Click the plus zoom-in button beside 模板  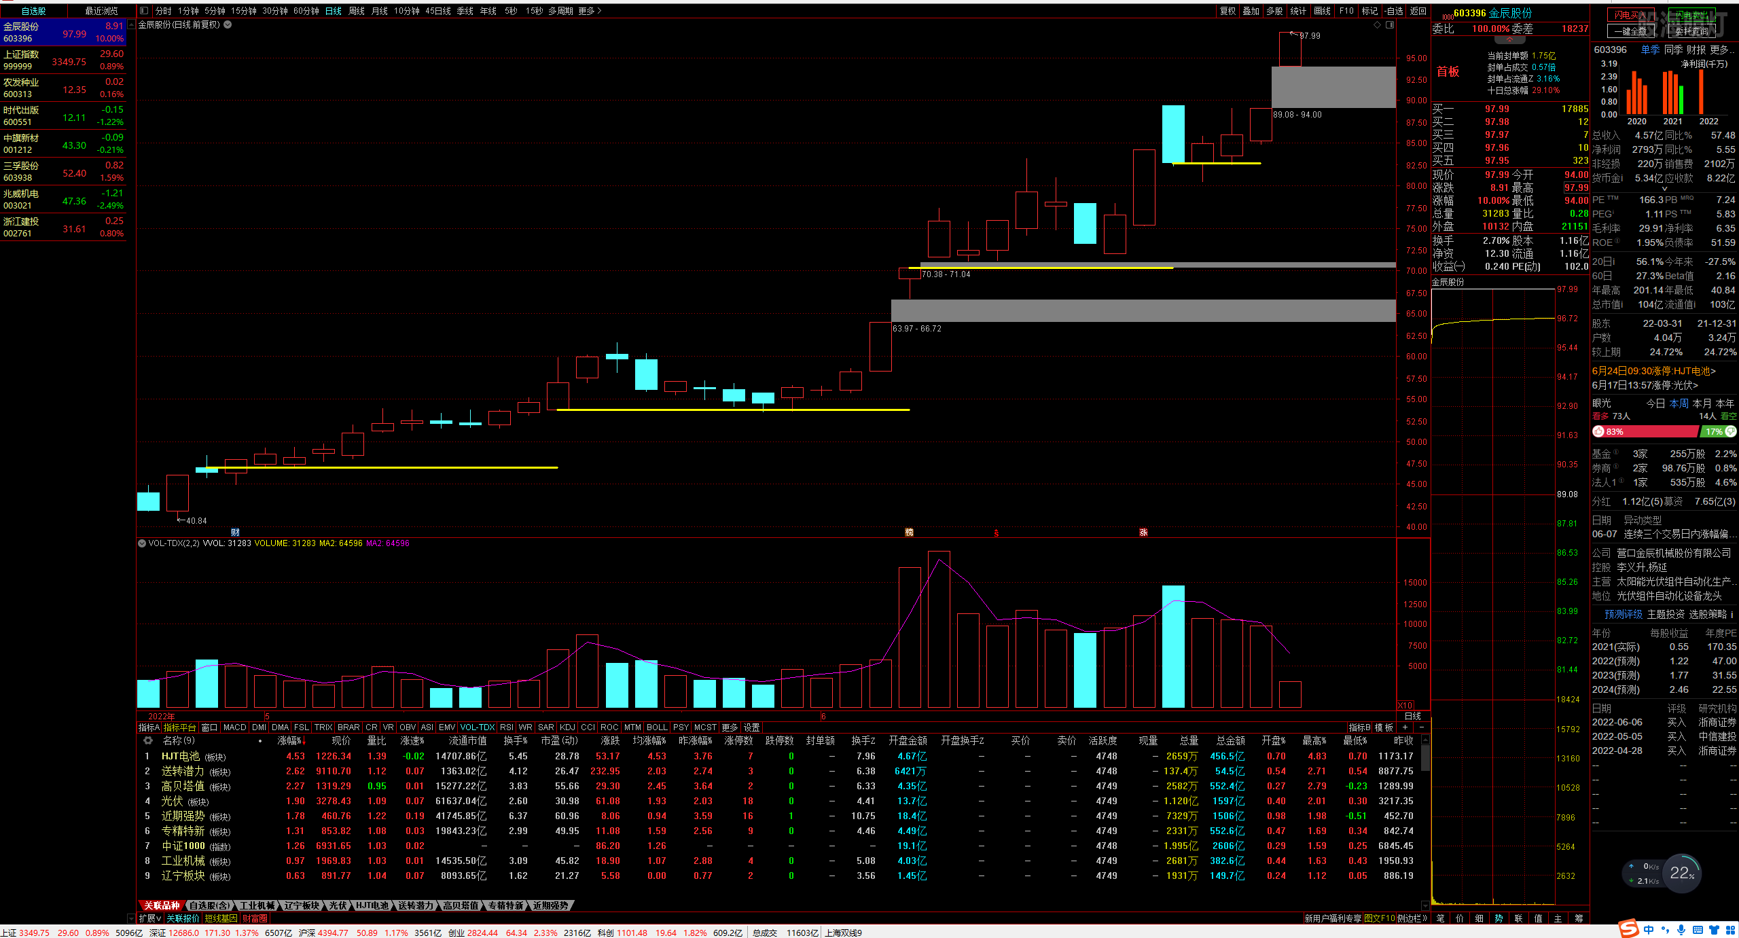[1405, 727]
